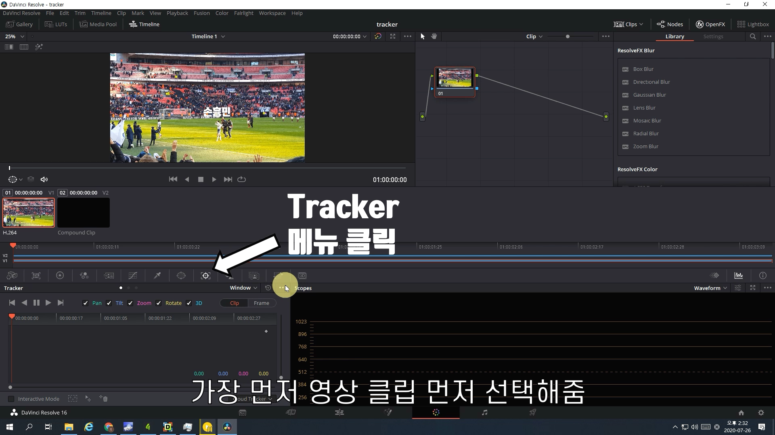Open the 25% viewer zoom dropdown

[x=15, y=36]
